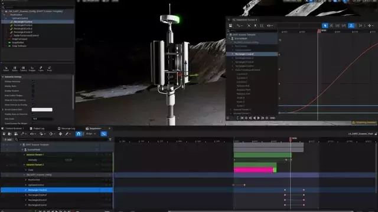Viewport: 378px width, 212px height.
Task: Collapse the Animation Settings section
Action: coord(3,77)
